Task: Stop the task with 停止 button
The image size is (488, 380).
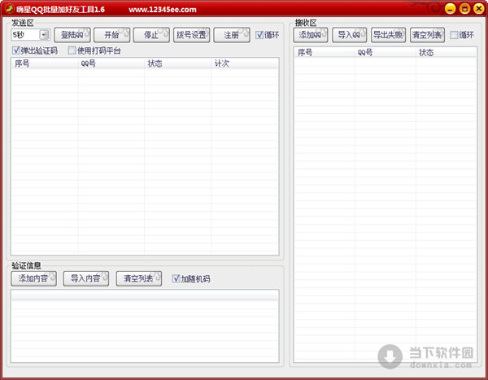Action: 151,35
